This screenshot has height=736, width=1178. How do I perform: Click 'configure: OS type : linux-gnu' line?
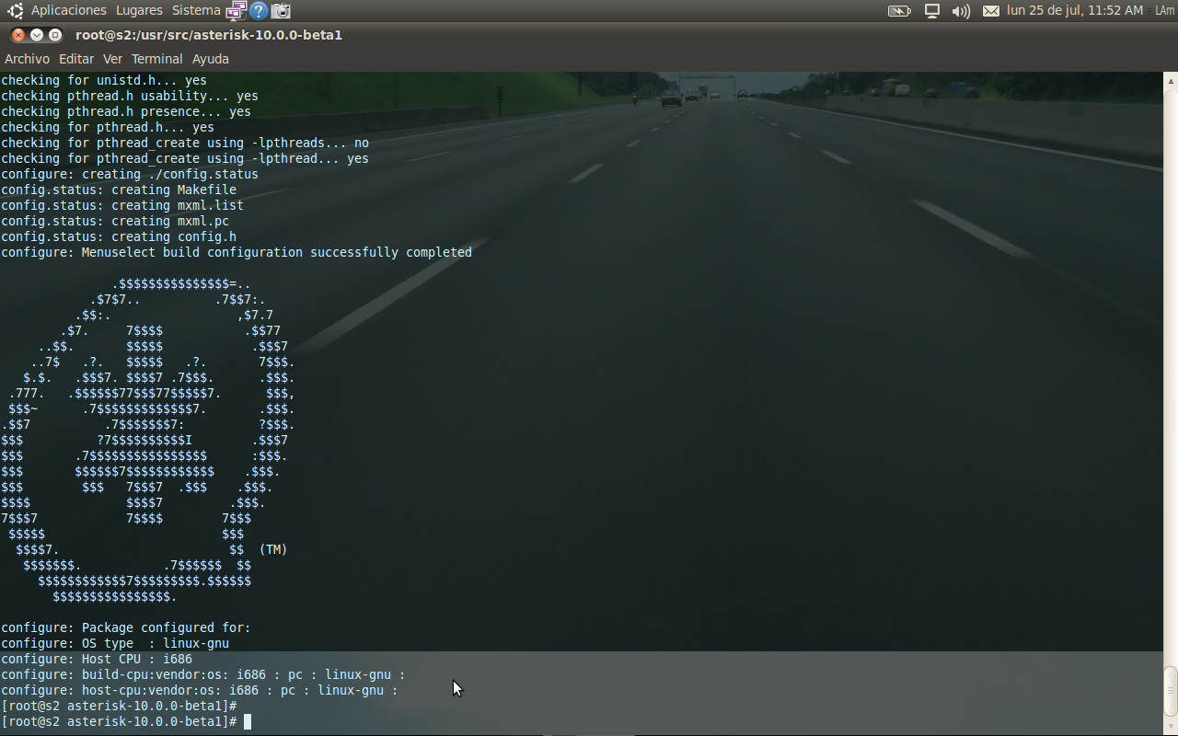pyautogui.click(x=115, y=643)
